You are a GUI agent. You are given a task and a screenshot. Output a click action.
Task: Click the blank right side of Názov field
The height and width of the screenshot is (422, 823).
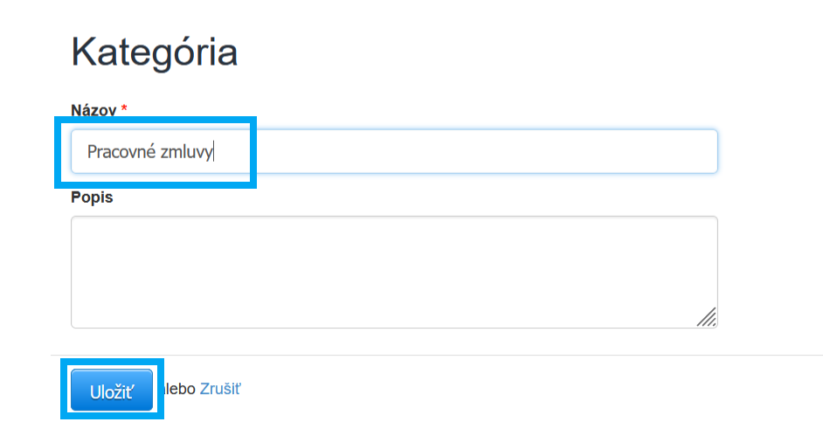coord(524,151)
